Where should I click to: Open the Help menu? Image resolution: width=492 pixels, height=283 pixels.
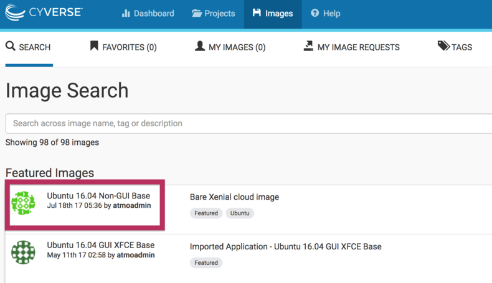(x=325, y=14)
